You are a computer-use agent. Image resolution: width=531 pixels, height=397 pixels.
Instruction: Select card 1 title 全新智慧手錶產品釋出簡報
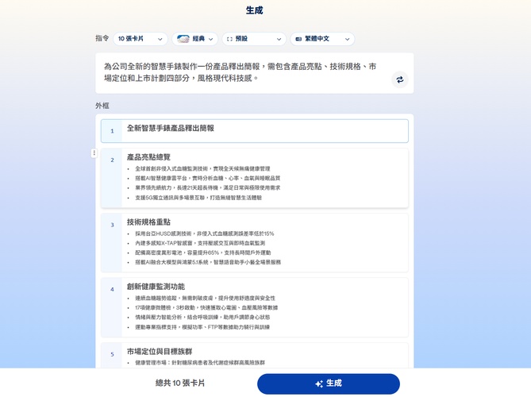coord(171,129)
